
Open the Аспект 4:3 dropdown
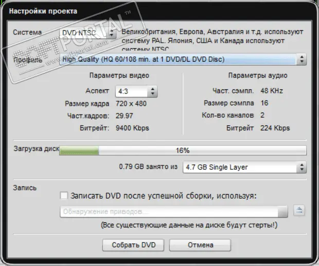pos(137,91)
